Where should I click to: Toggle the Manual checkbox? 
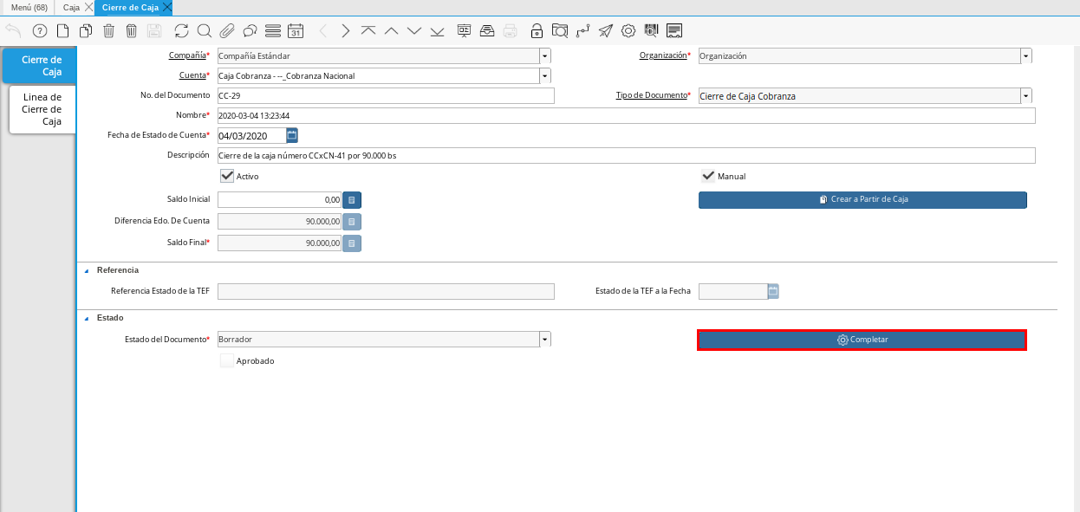point(708,176)
